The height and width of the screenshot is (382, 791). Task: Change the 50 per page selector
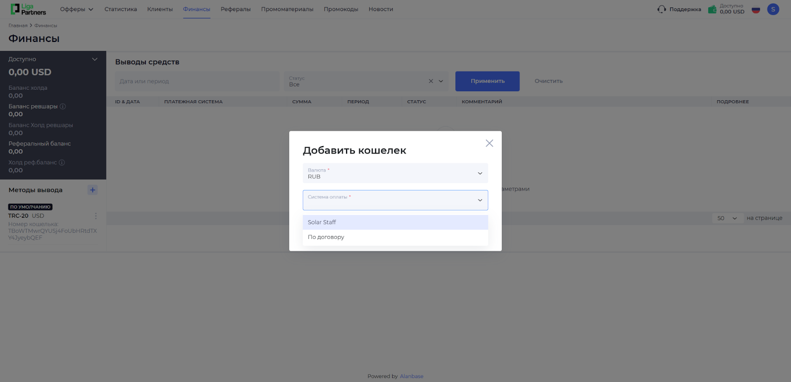728,218
